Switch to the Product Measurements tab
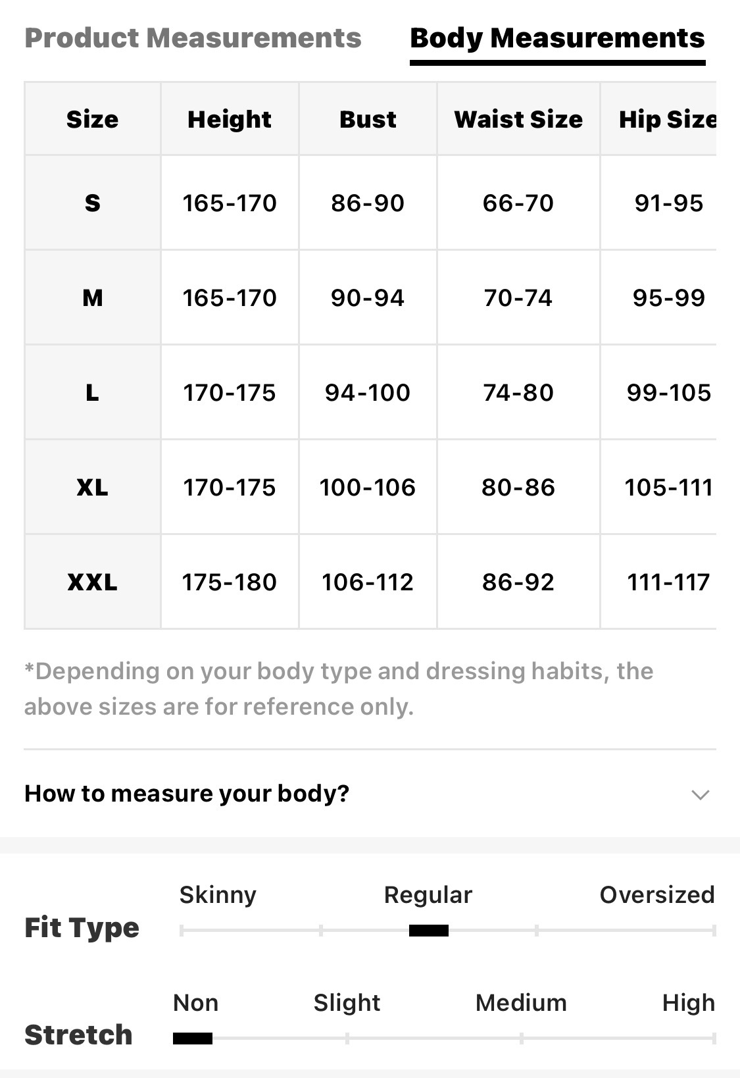 [193, 38]
